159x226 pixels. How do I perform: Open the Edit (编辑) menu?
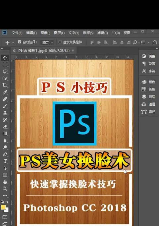point(31,33)
